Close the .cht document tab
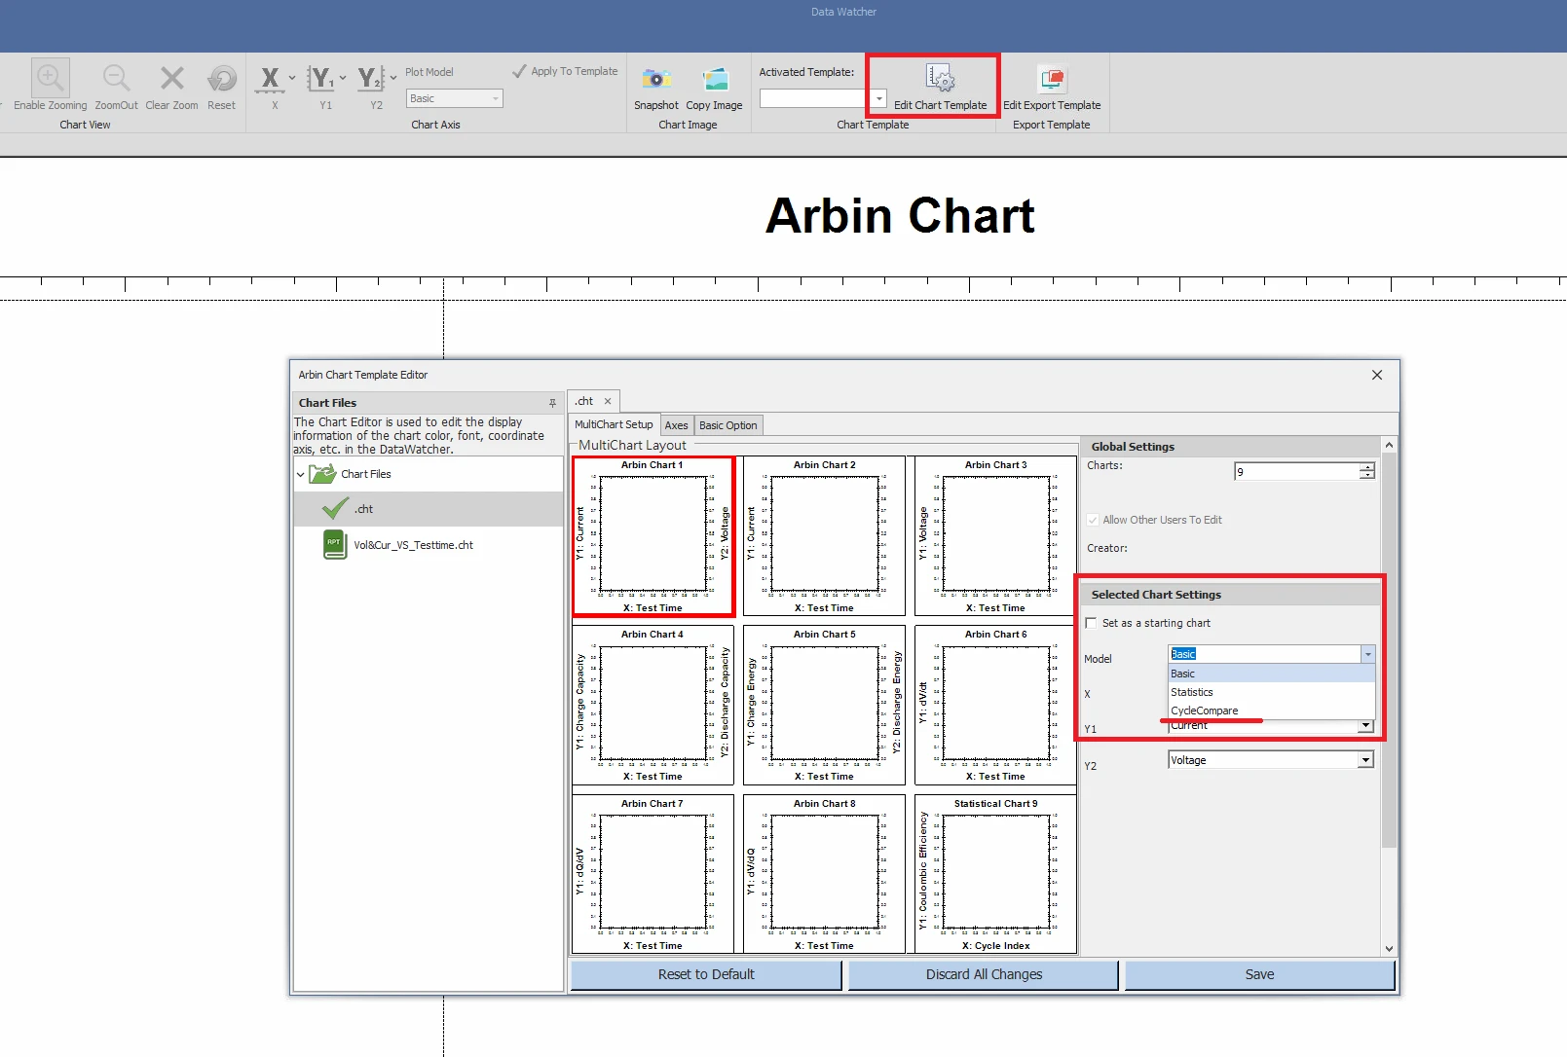 (608, 401)
